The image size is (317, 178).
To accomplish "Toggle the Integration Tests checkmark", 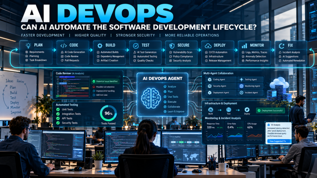I will tap(58, 114).
